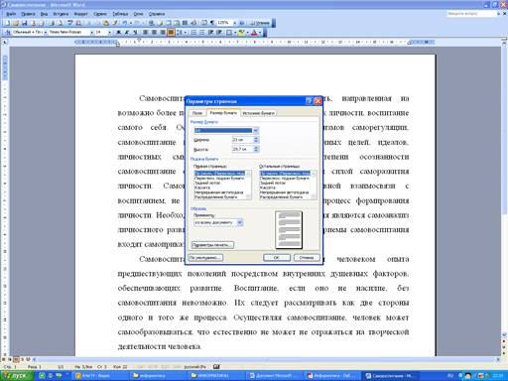Decrease indent using formatting toolbar icon

click(x=210, y=32)
